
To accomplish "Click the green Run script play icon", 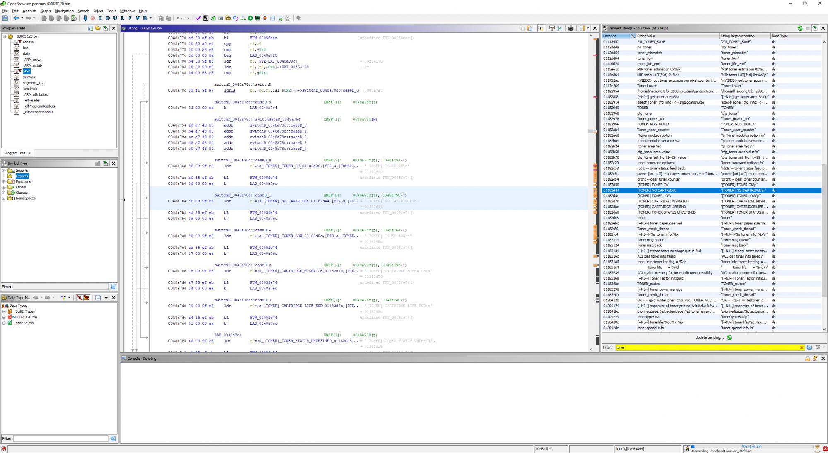I will coord(250,18).
